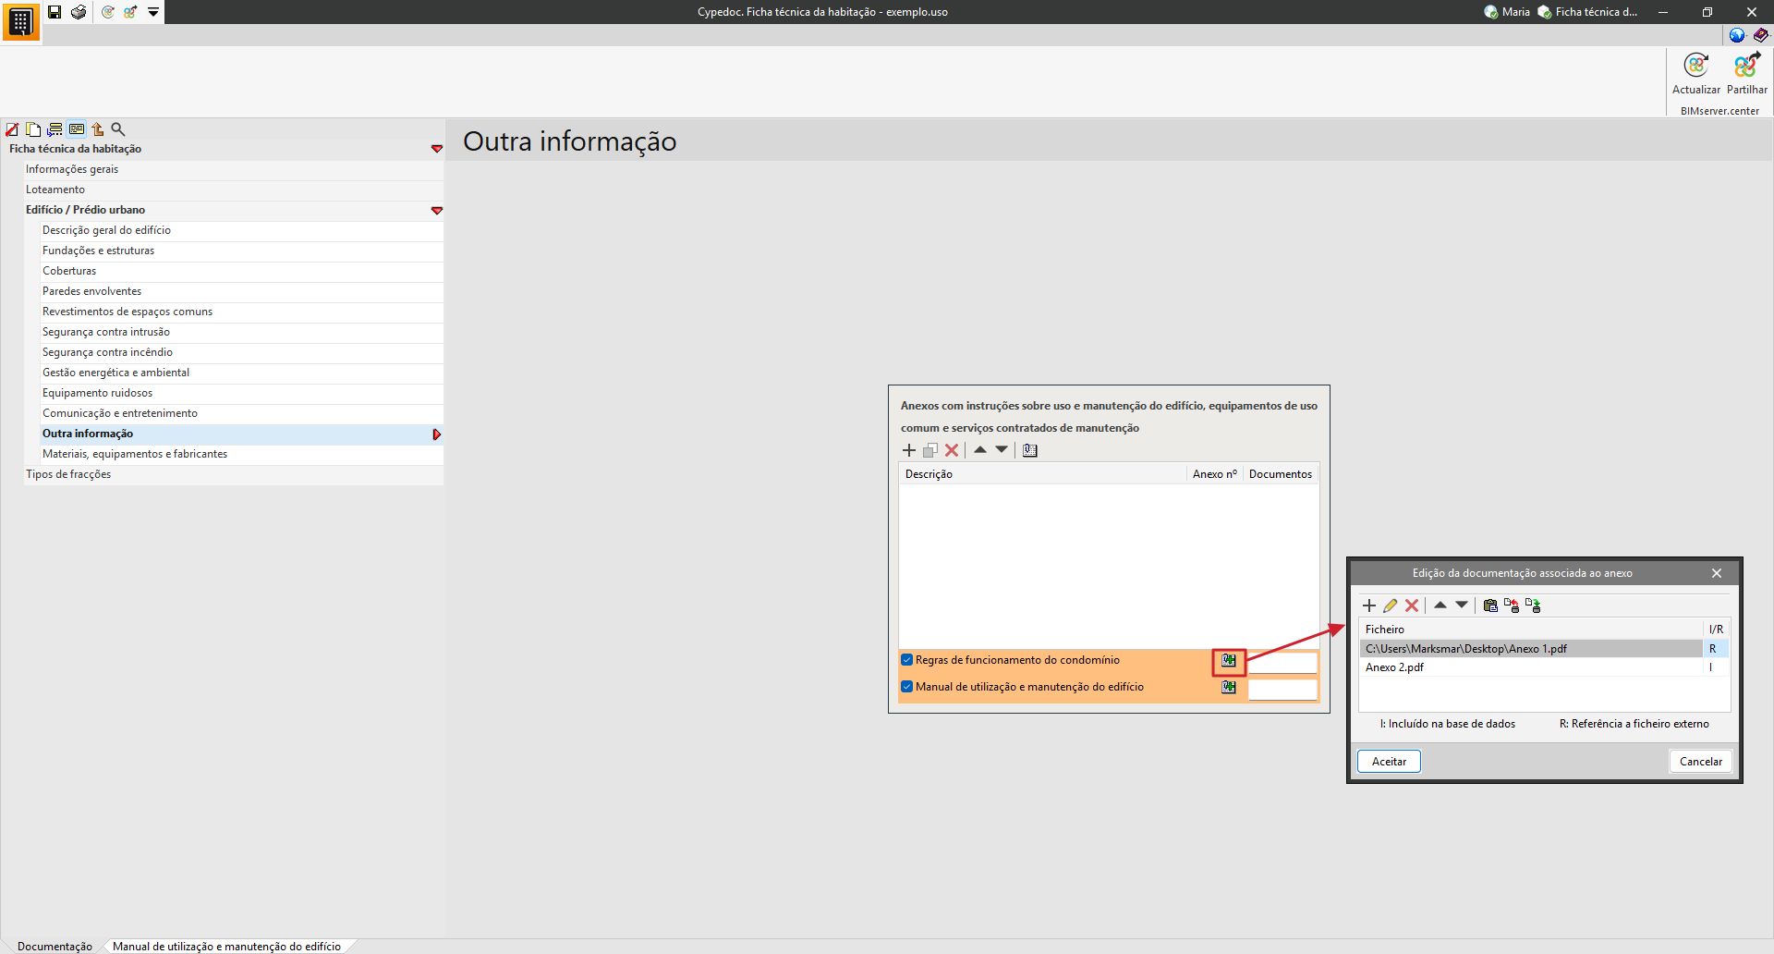Image resolution: width=1774 pixels, height=954 pixels.
Task: Click the Partilhar BIMserver.center button
Action: pos(1747,75)
